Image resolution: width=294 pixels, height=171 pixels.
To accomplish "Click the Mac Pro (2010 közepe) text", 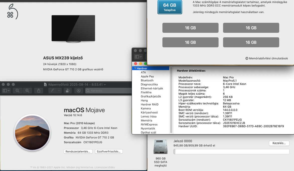I will click(x=79, y=123).
